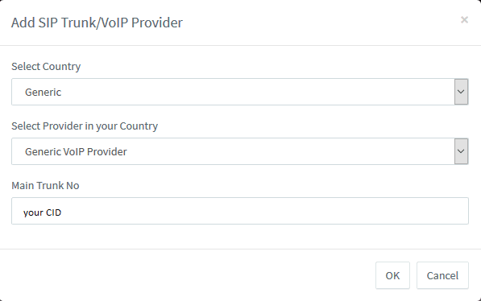481x301 pixels.
Task: Click empty area right of your CID
Action: [x=263, y=211]
